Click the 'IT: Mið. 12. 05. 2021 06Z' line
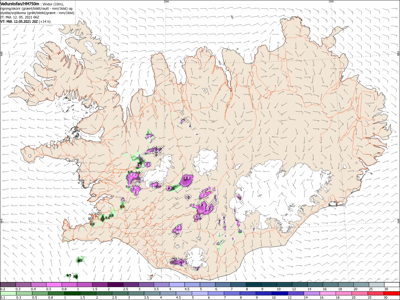The height and width of the screenshot is (300, 400). pyautogui.click(x=19, y=17)
